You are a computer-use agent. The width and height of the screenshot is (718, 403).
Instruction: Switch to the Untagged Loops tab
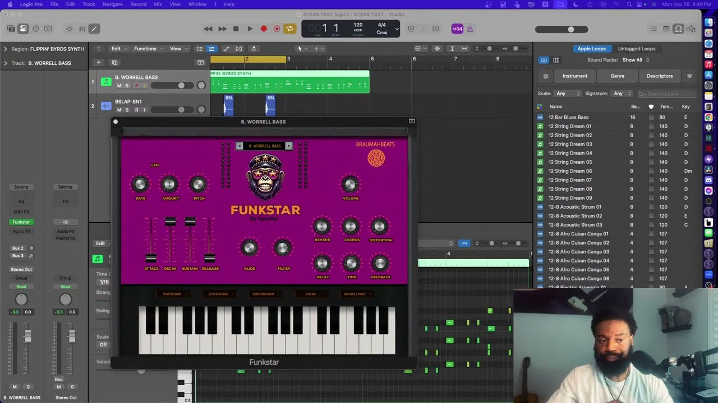tap(637, 49)
